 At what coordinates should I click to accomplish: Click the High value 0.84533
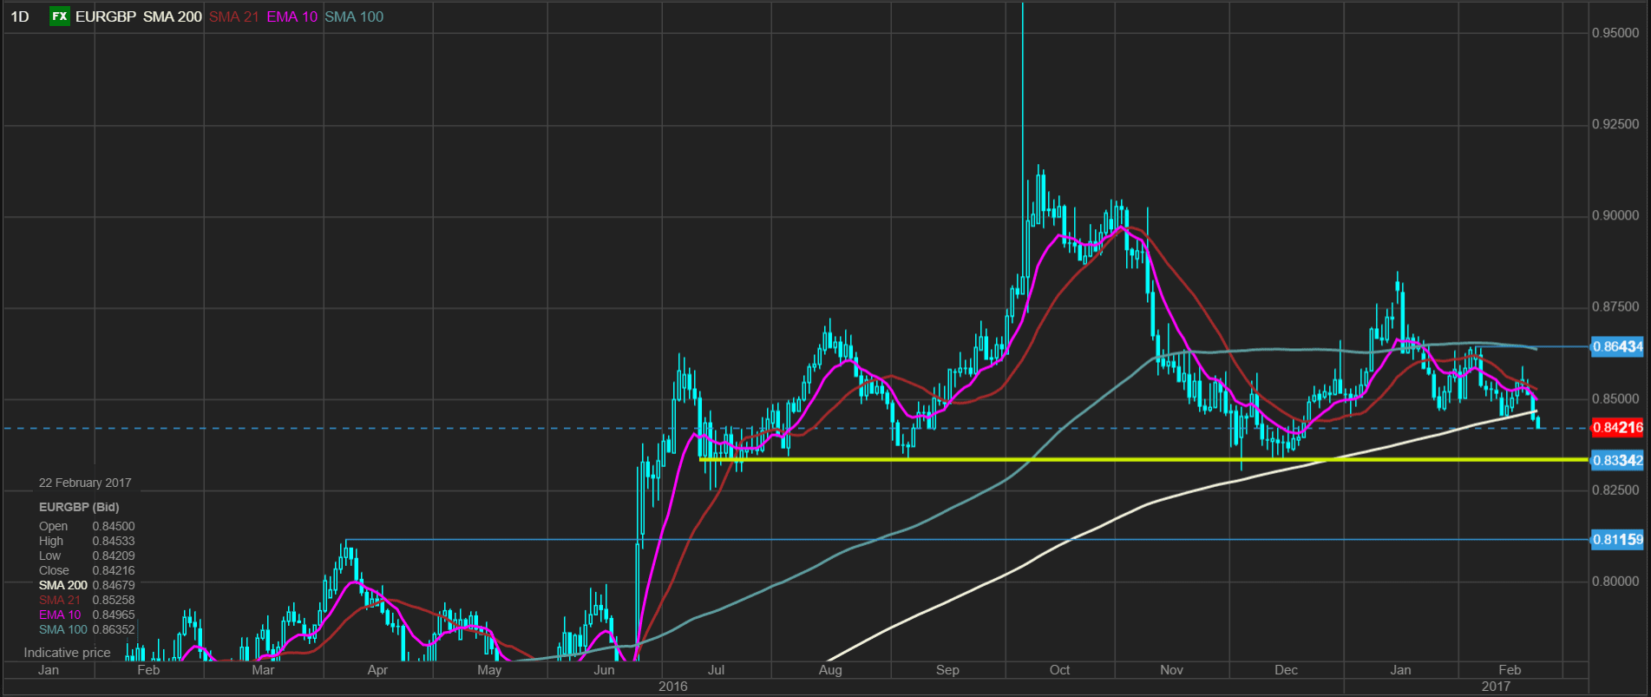point(114,541)
